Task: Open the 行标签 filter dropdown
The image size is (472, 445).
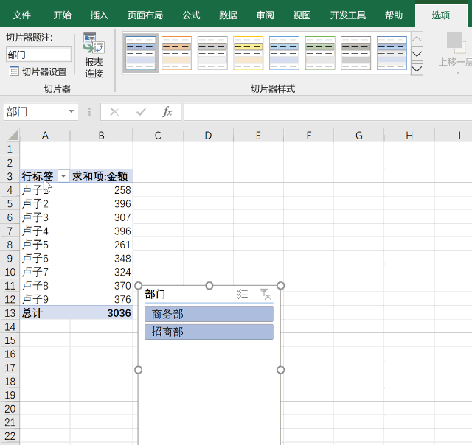Action: [63, 176]
